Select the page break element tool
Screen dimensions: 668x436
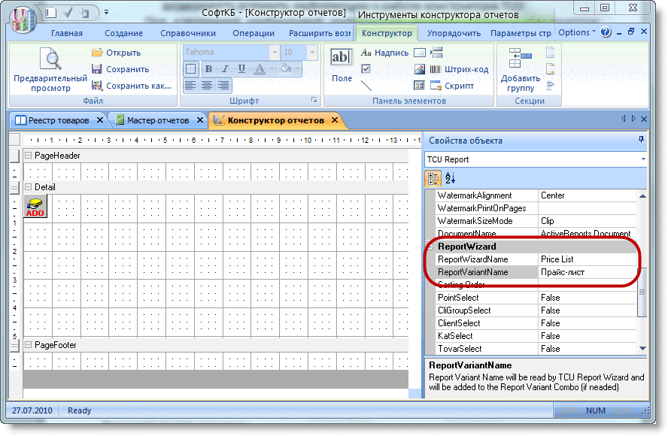click(436, 53)
